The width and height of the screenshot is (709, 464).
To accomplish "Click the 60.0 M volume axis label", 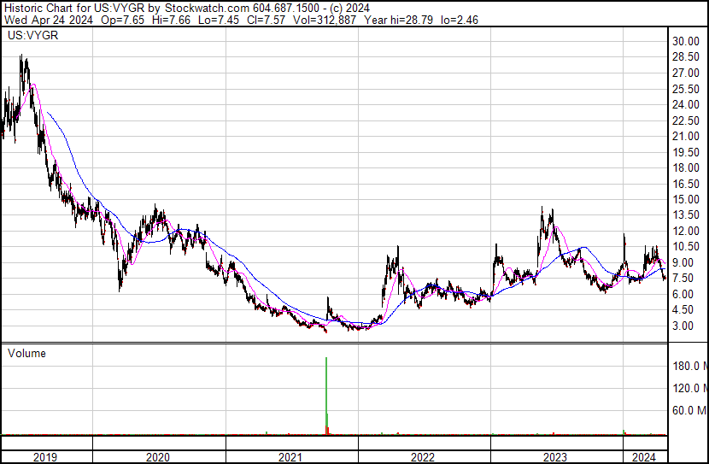I will pos(690,410).
